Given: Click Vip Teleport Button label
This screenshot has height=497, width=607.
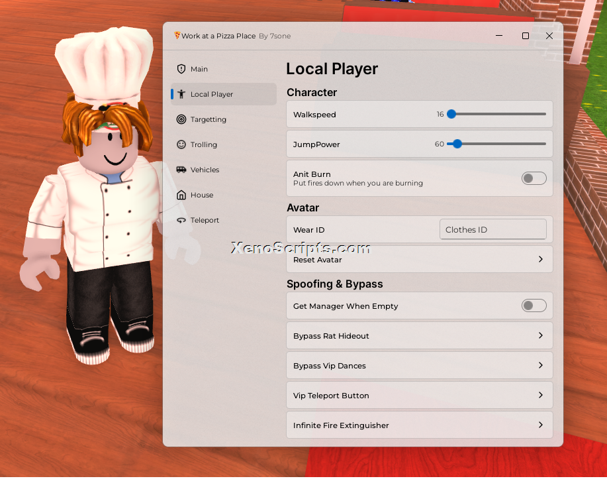Looking at the screenshot, I should pos(331,396).
